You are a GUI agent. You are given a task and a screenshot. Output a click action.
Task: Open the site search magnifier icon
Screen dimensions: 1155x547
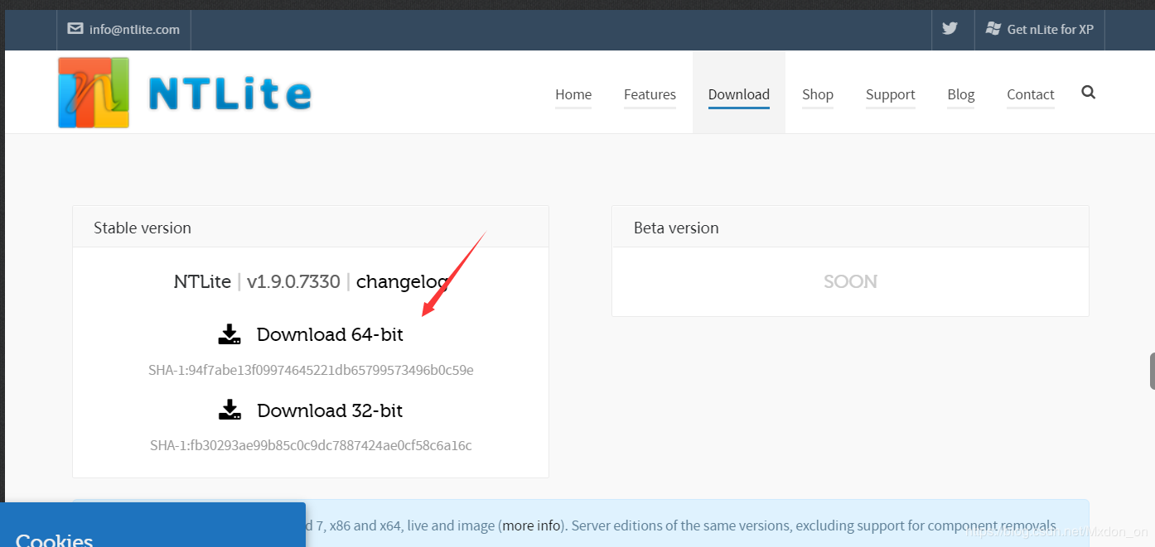[1089, 93]
